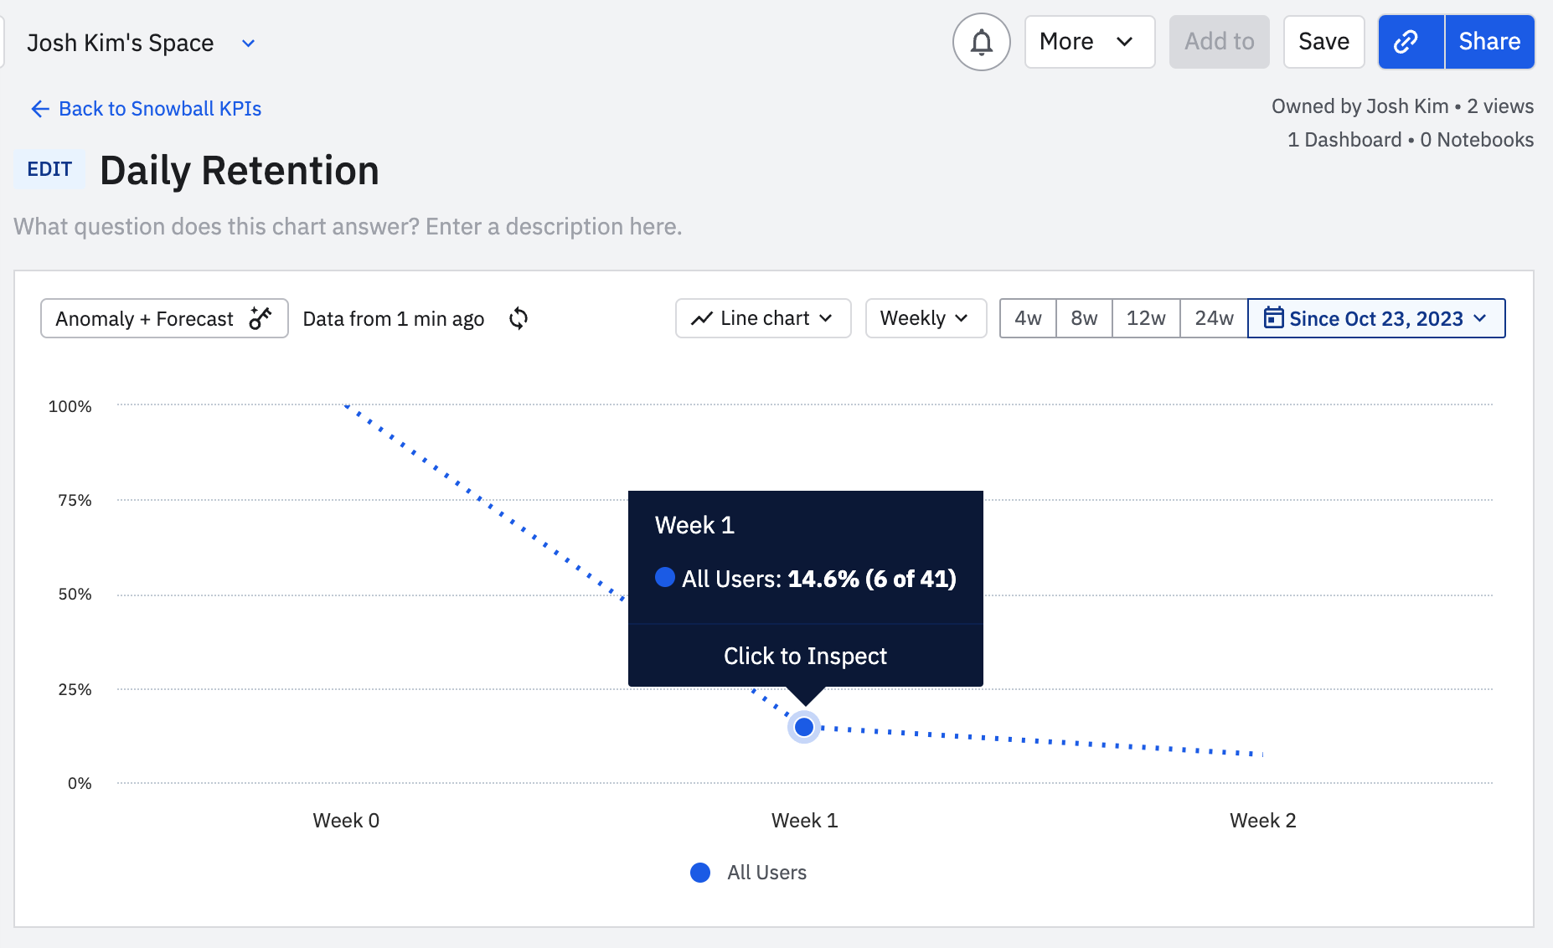This screenshot has height=948, width=1553.
Task: Toggle All Users series in legend
Action: coord(748,873)
